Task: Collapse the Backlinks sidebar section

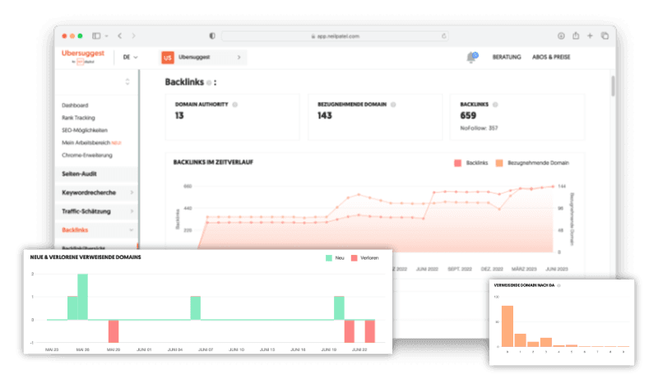Action: pos(96,229)
